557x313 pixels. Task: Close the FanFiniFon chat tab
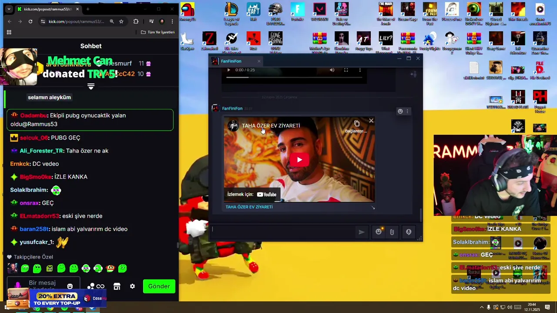(x=259, y=61)
